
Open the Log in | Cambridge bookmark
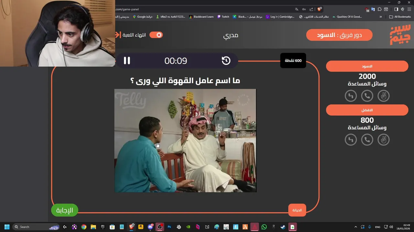click(280, 17)
